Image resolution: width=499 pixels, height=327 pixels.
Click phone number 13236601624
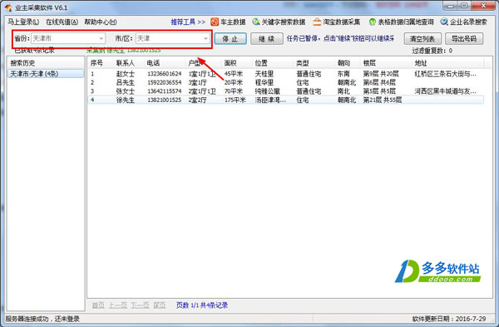click(x=164, y=74)
